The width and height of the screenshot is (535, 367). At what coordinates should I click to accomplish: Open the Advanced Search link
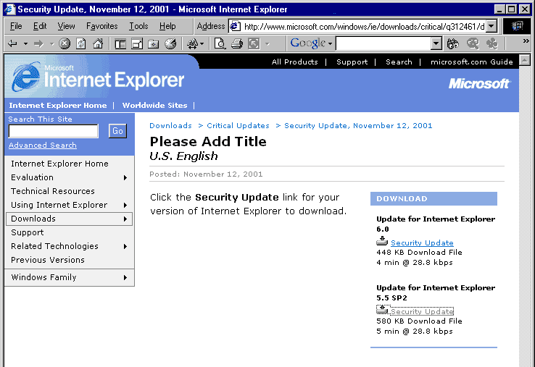43,145
